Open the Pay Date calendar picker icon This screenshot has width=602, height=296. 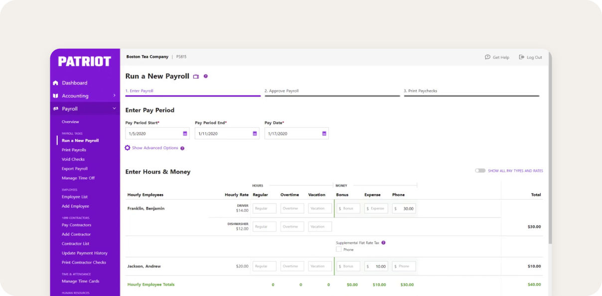tap(324, 133)
